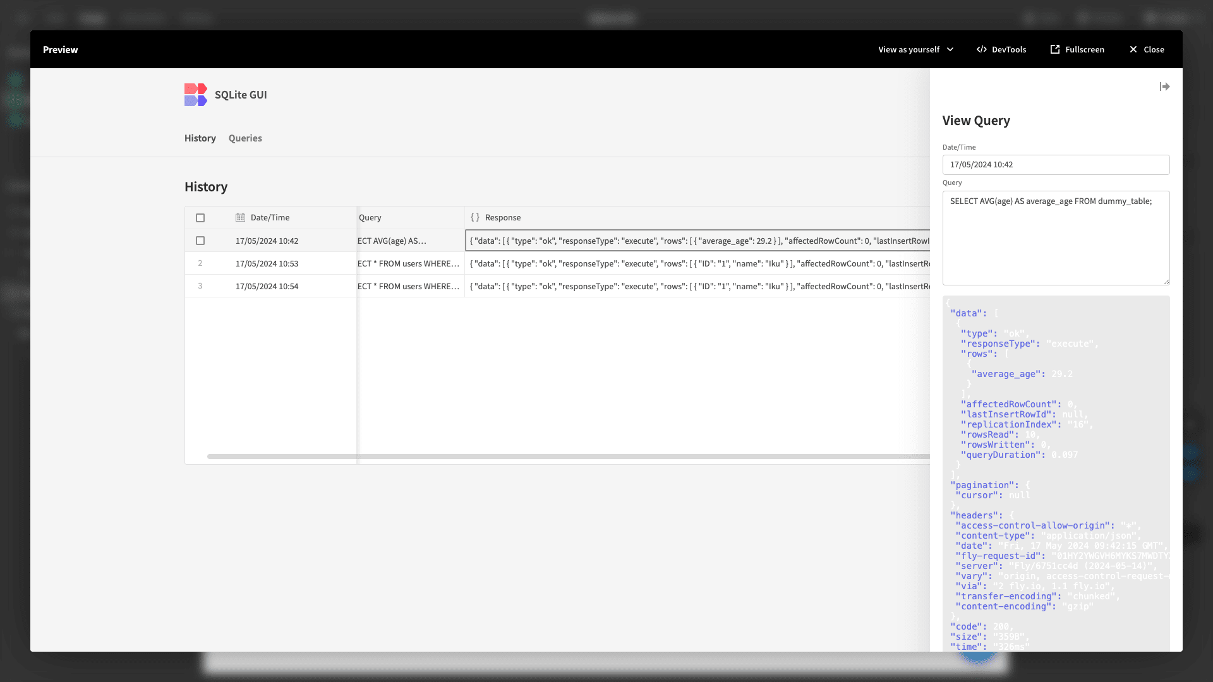This screenshot has width=1213, height=682.
Task: Click the Query textarea's corner grip handle
Action: point(1166,282)
